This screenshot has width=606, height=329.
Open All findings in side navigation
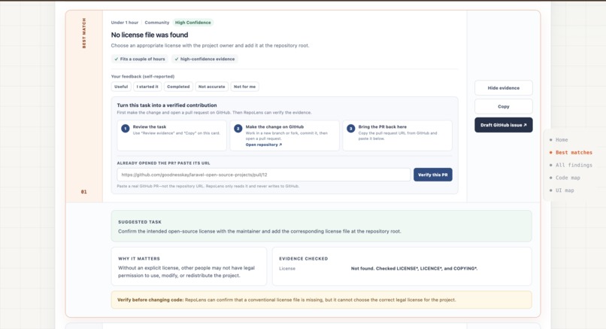click(x=574, y=165)
